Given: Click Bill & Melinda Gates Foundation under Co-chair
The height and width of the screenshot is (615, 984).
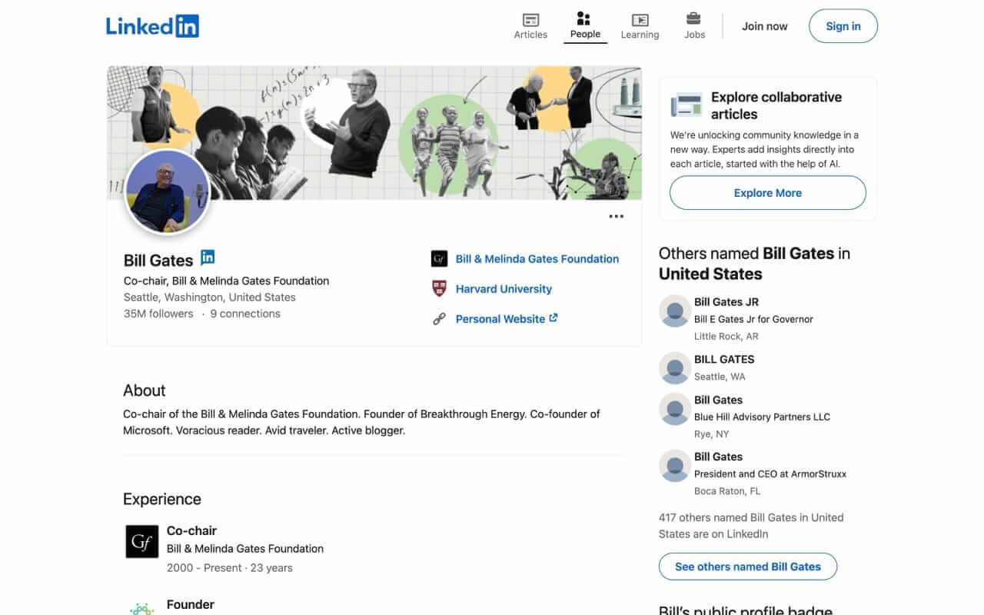Looking at the screenshot, I should pyautogui.click(x=245, y=549).
